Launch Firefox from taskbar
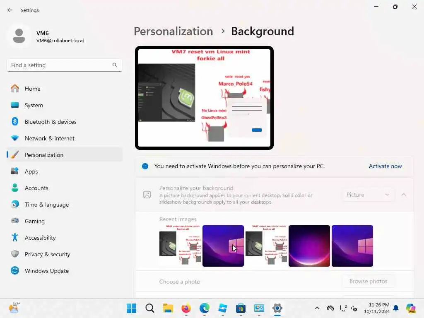Screen dimensions: 424x318 (x=186, y=308)
